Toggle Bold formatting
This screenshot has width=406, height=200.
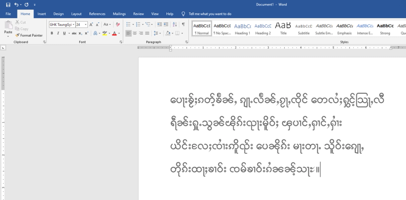point(52,33)
